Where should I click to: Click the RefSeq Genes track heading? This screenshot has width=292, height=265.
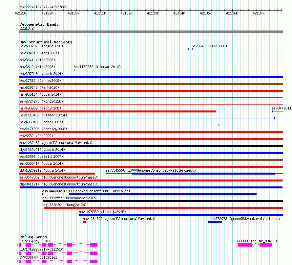tap(33, 237)
